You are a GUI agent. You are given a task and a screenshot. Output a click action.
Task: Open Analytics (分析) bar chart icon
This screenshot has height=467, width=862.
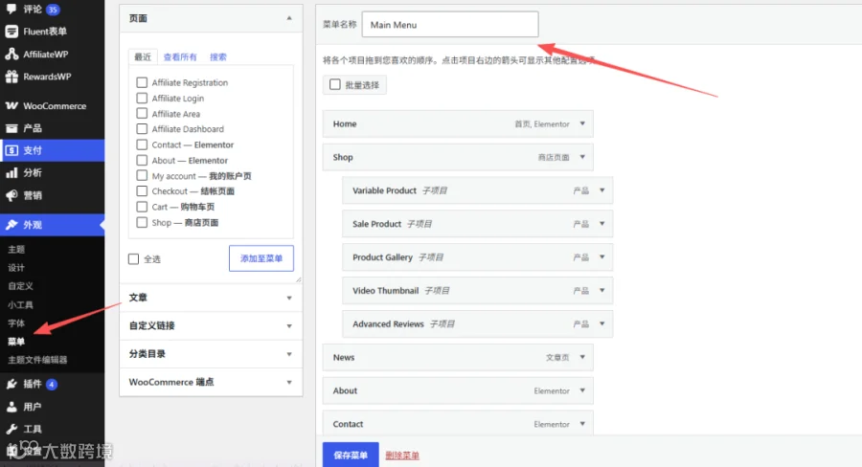[11, 172]
